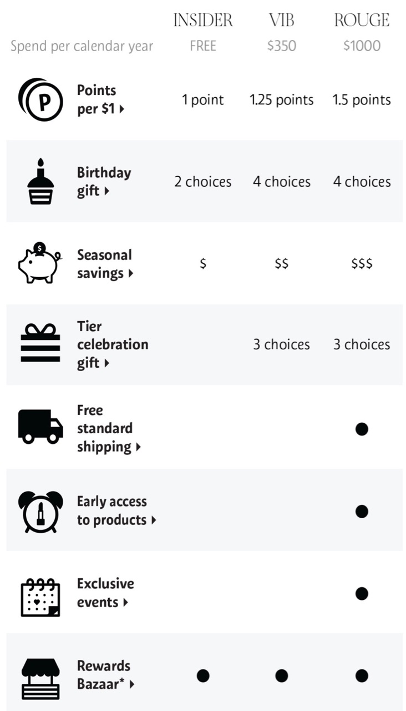Click the birthday cupcake icon
This screenshot has height=711, width=406.
tap(40, 182)
